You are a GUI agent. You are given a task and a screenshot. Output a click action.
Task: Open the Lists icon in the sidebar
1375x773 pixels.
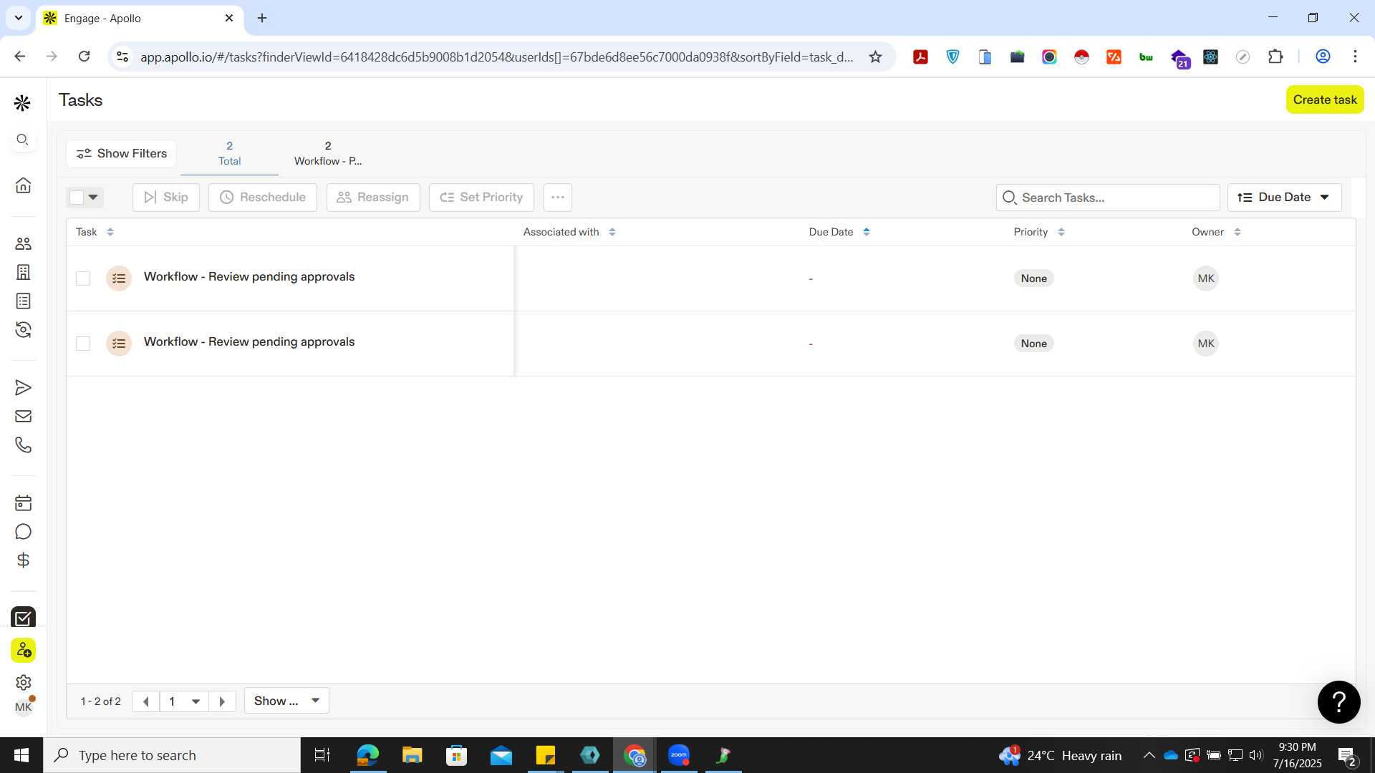(23, 301)
